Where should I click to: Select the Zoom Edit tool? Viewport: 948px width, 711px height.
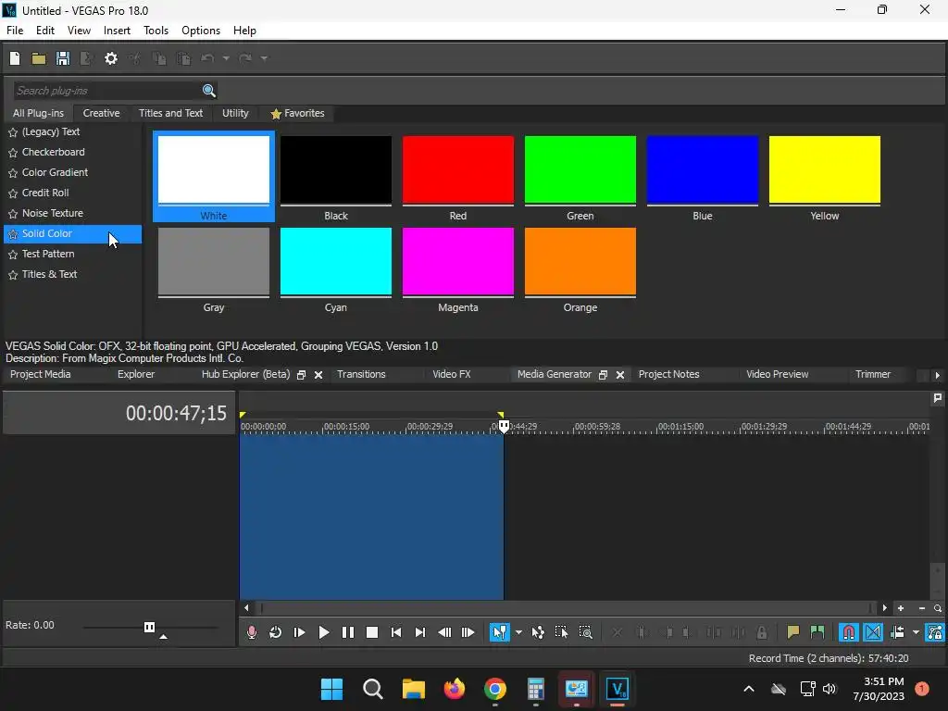coord(585,632)
